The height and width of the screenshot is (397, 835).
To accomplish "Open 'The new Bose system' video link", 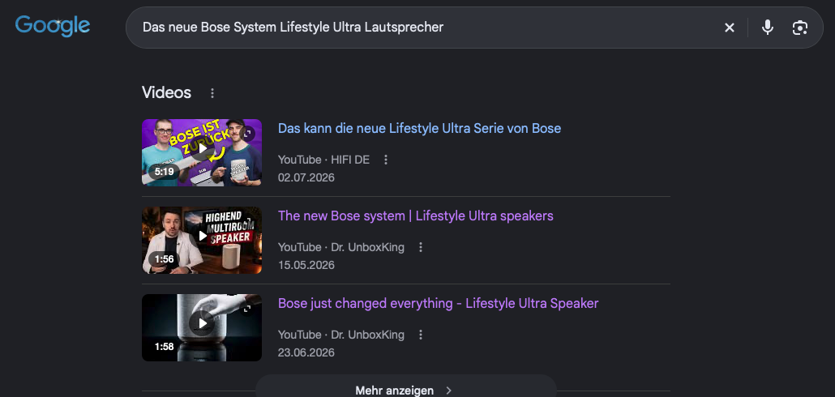I will point(415,216).
